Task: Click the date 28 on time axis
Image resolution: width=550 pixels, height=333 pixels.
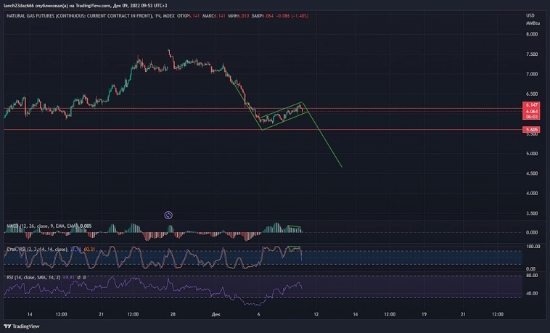Action: point(173,314)
